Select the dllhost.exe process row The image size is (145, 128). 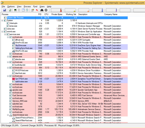(64, 40)
